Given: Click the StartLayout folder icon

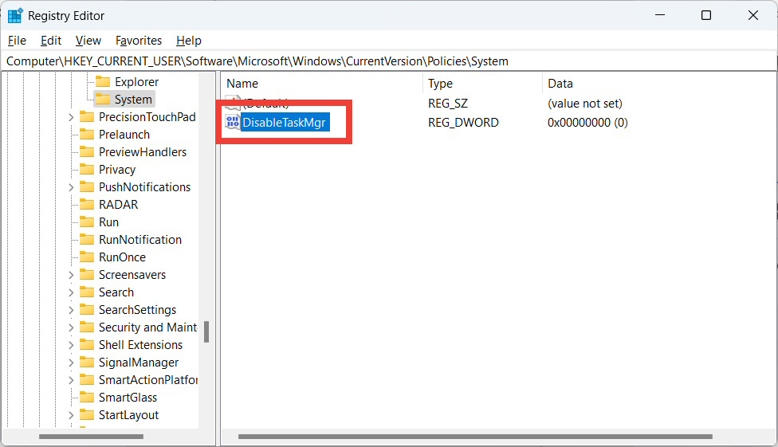Looking at the screenshot, I should pyautogui.click(x=87, y=415).
